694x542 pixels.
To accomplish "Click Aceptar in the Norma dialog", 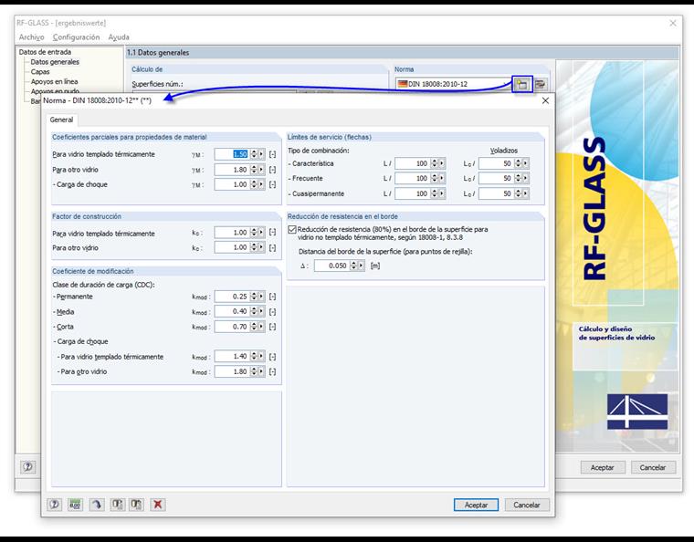I will coord(476,505).
